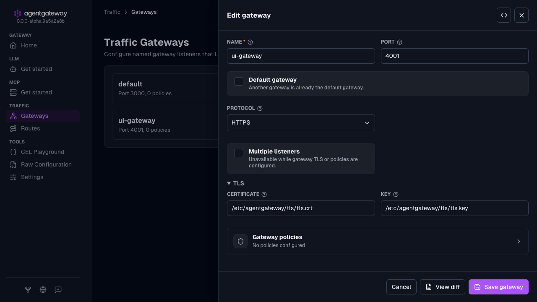The image size is (537, 302).
Task: Select the ui-gateway card in the list
Action: coord(165,125)
